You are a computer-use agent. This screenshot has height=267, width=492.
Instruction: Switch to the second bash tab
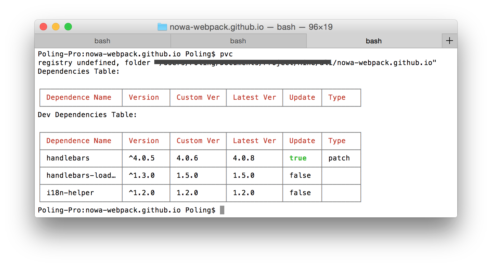238,41
